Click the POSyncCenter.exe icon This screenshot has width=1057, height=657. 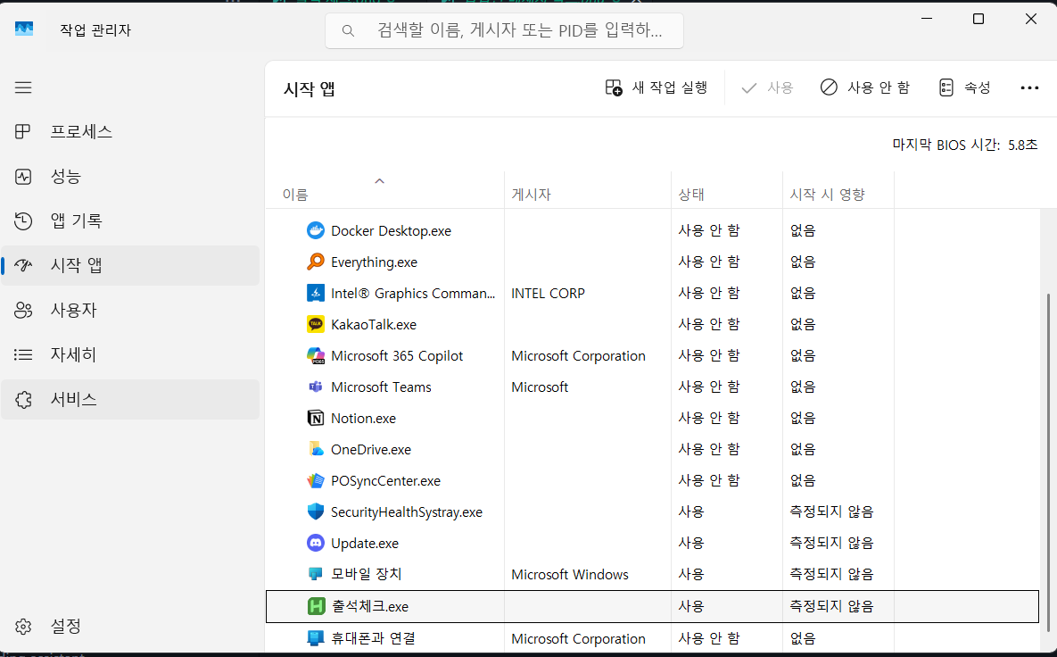click(x=316, y=480)
